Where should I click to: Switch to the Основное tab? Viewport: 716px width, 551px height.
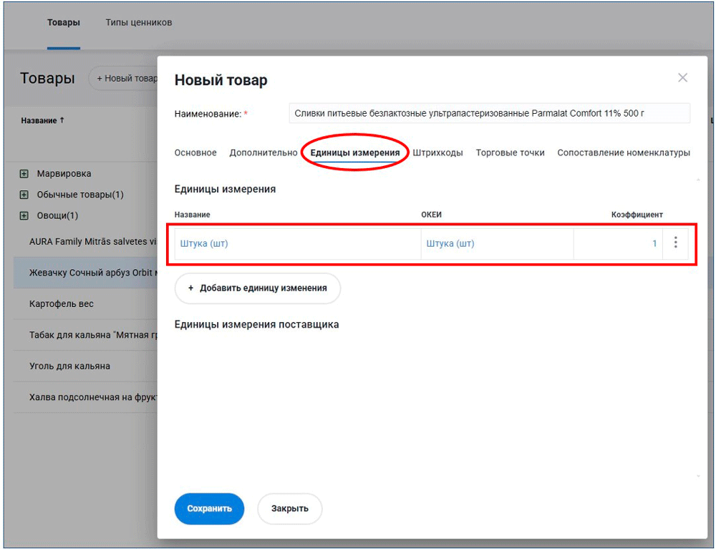point(195,153)
